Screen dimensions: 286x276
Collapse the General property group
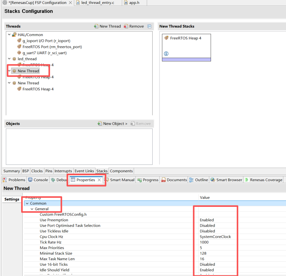tap(32, 209)
